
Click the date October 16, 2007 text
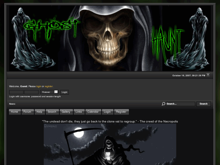[x=189, y=76]
